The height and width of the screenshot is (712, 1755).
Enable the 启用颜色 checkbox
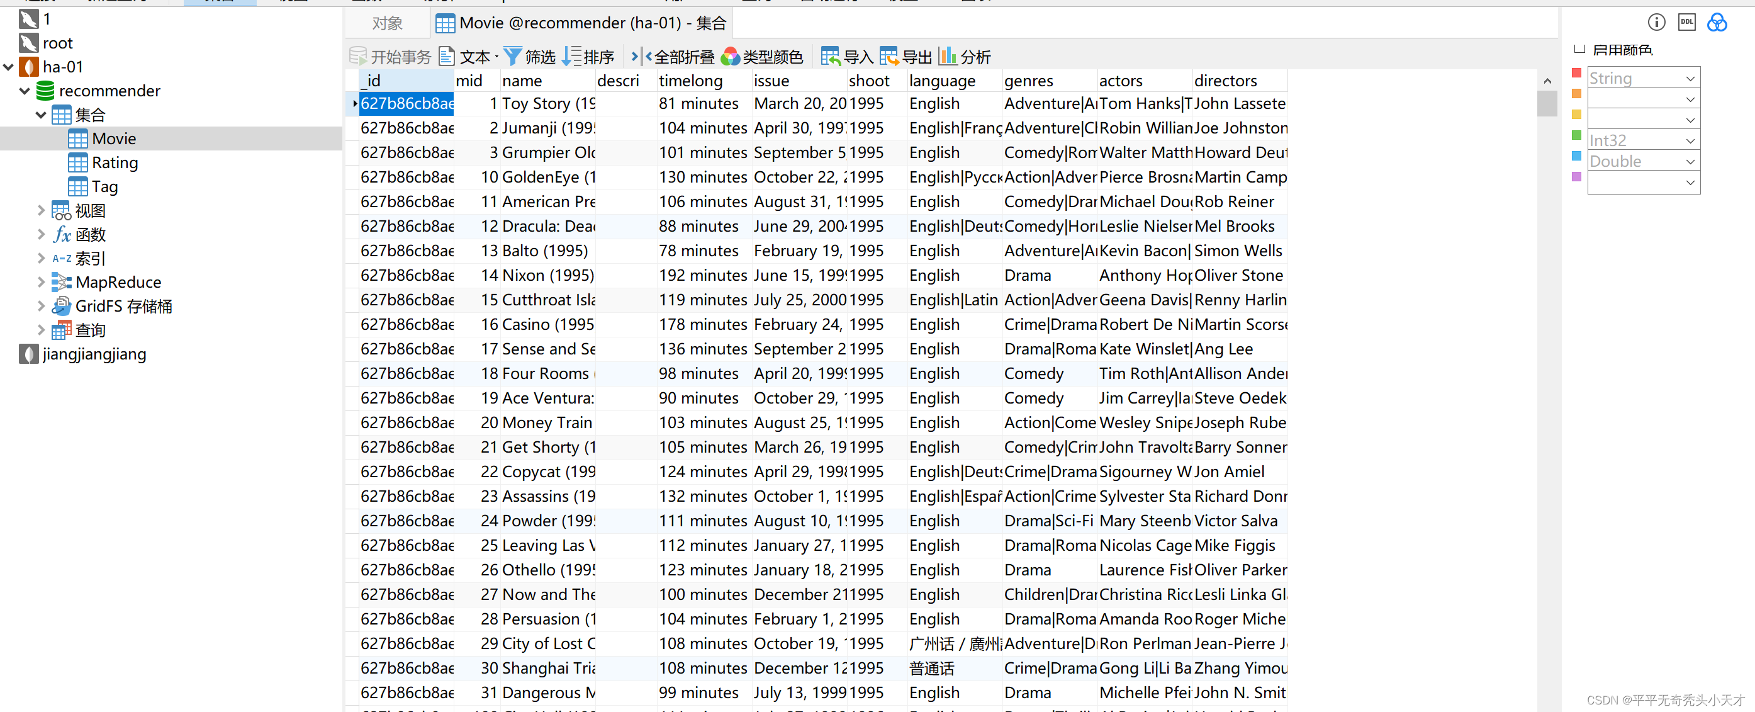pyautogui.click(x=1580, y=48)
